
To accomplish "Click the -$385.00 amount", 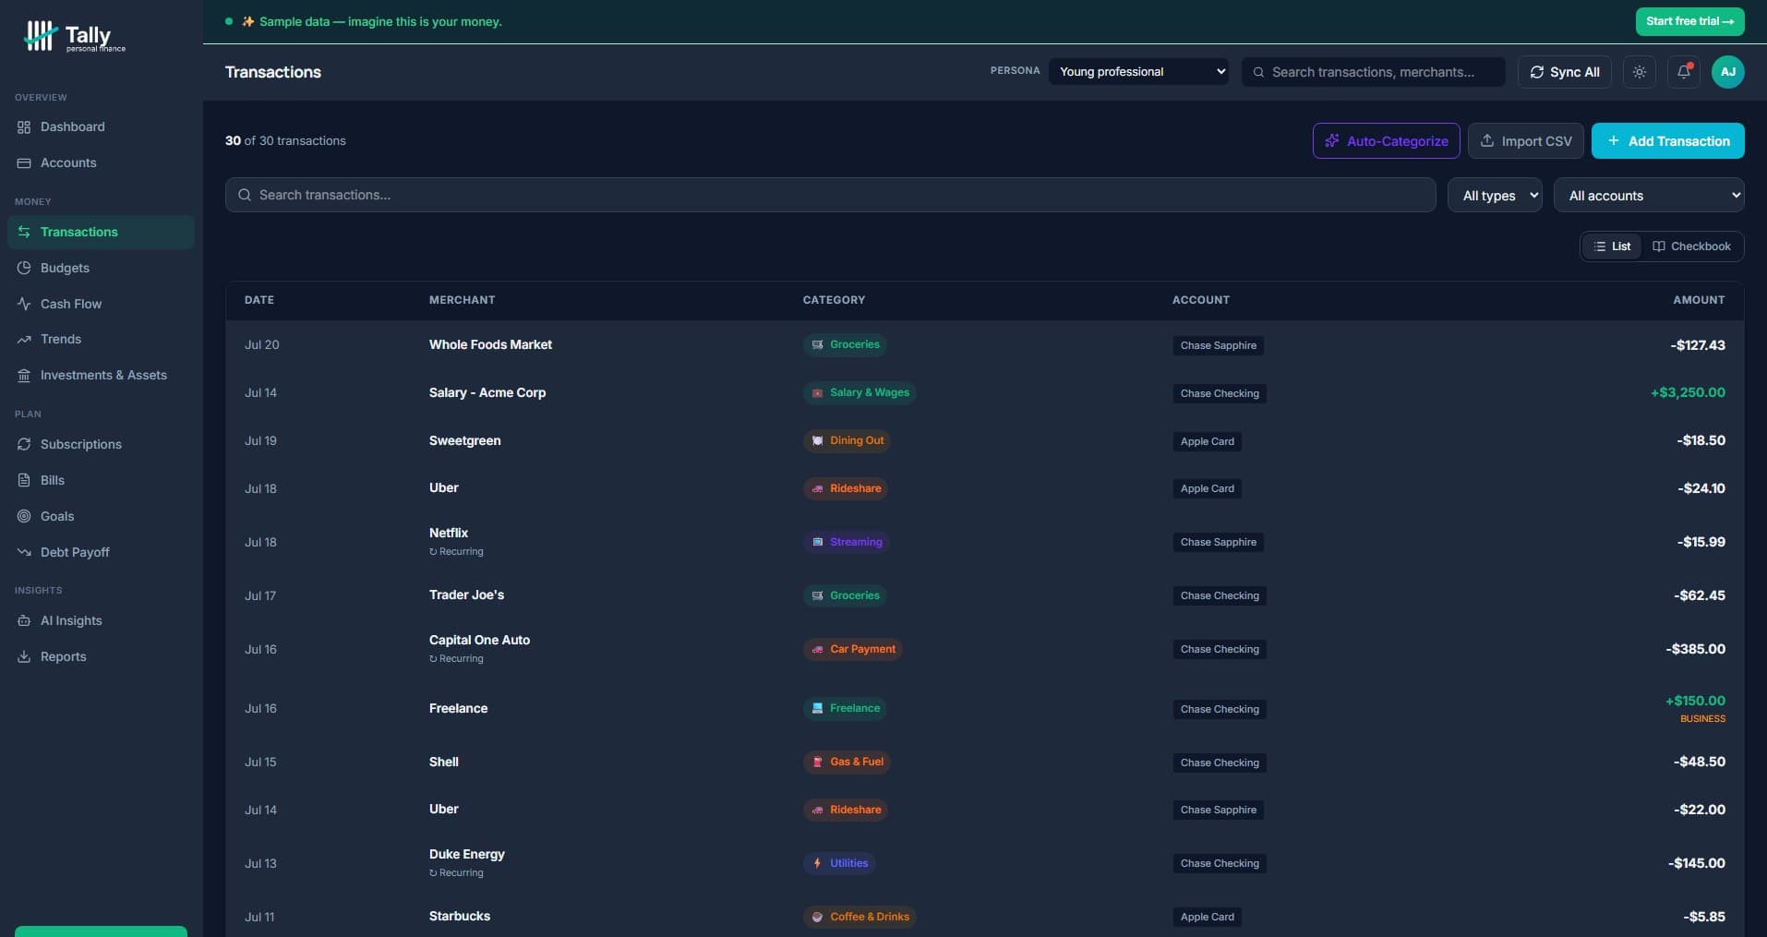I will [1695, 650].
